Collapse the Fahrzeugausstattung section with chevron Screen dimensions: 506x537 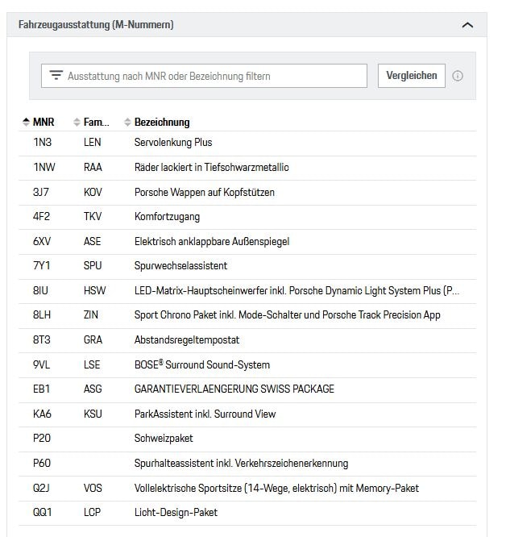(467, 25)
